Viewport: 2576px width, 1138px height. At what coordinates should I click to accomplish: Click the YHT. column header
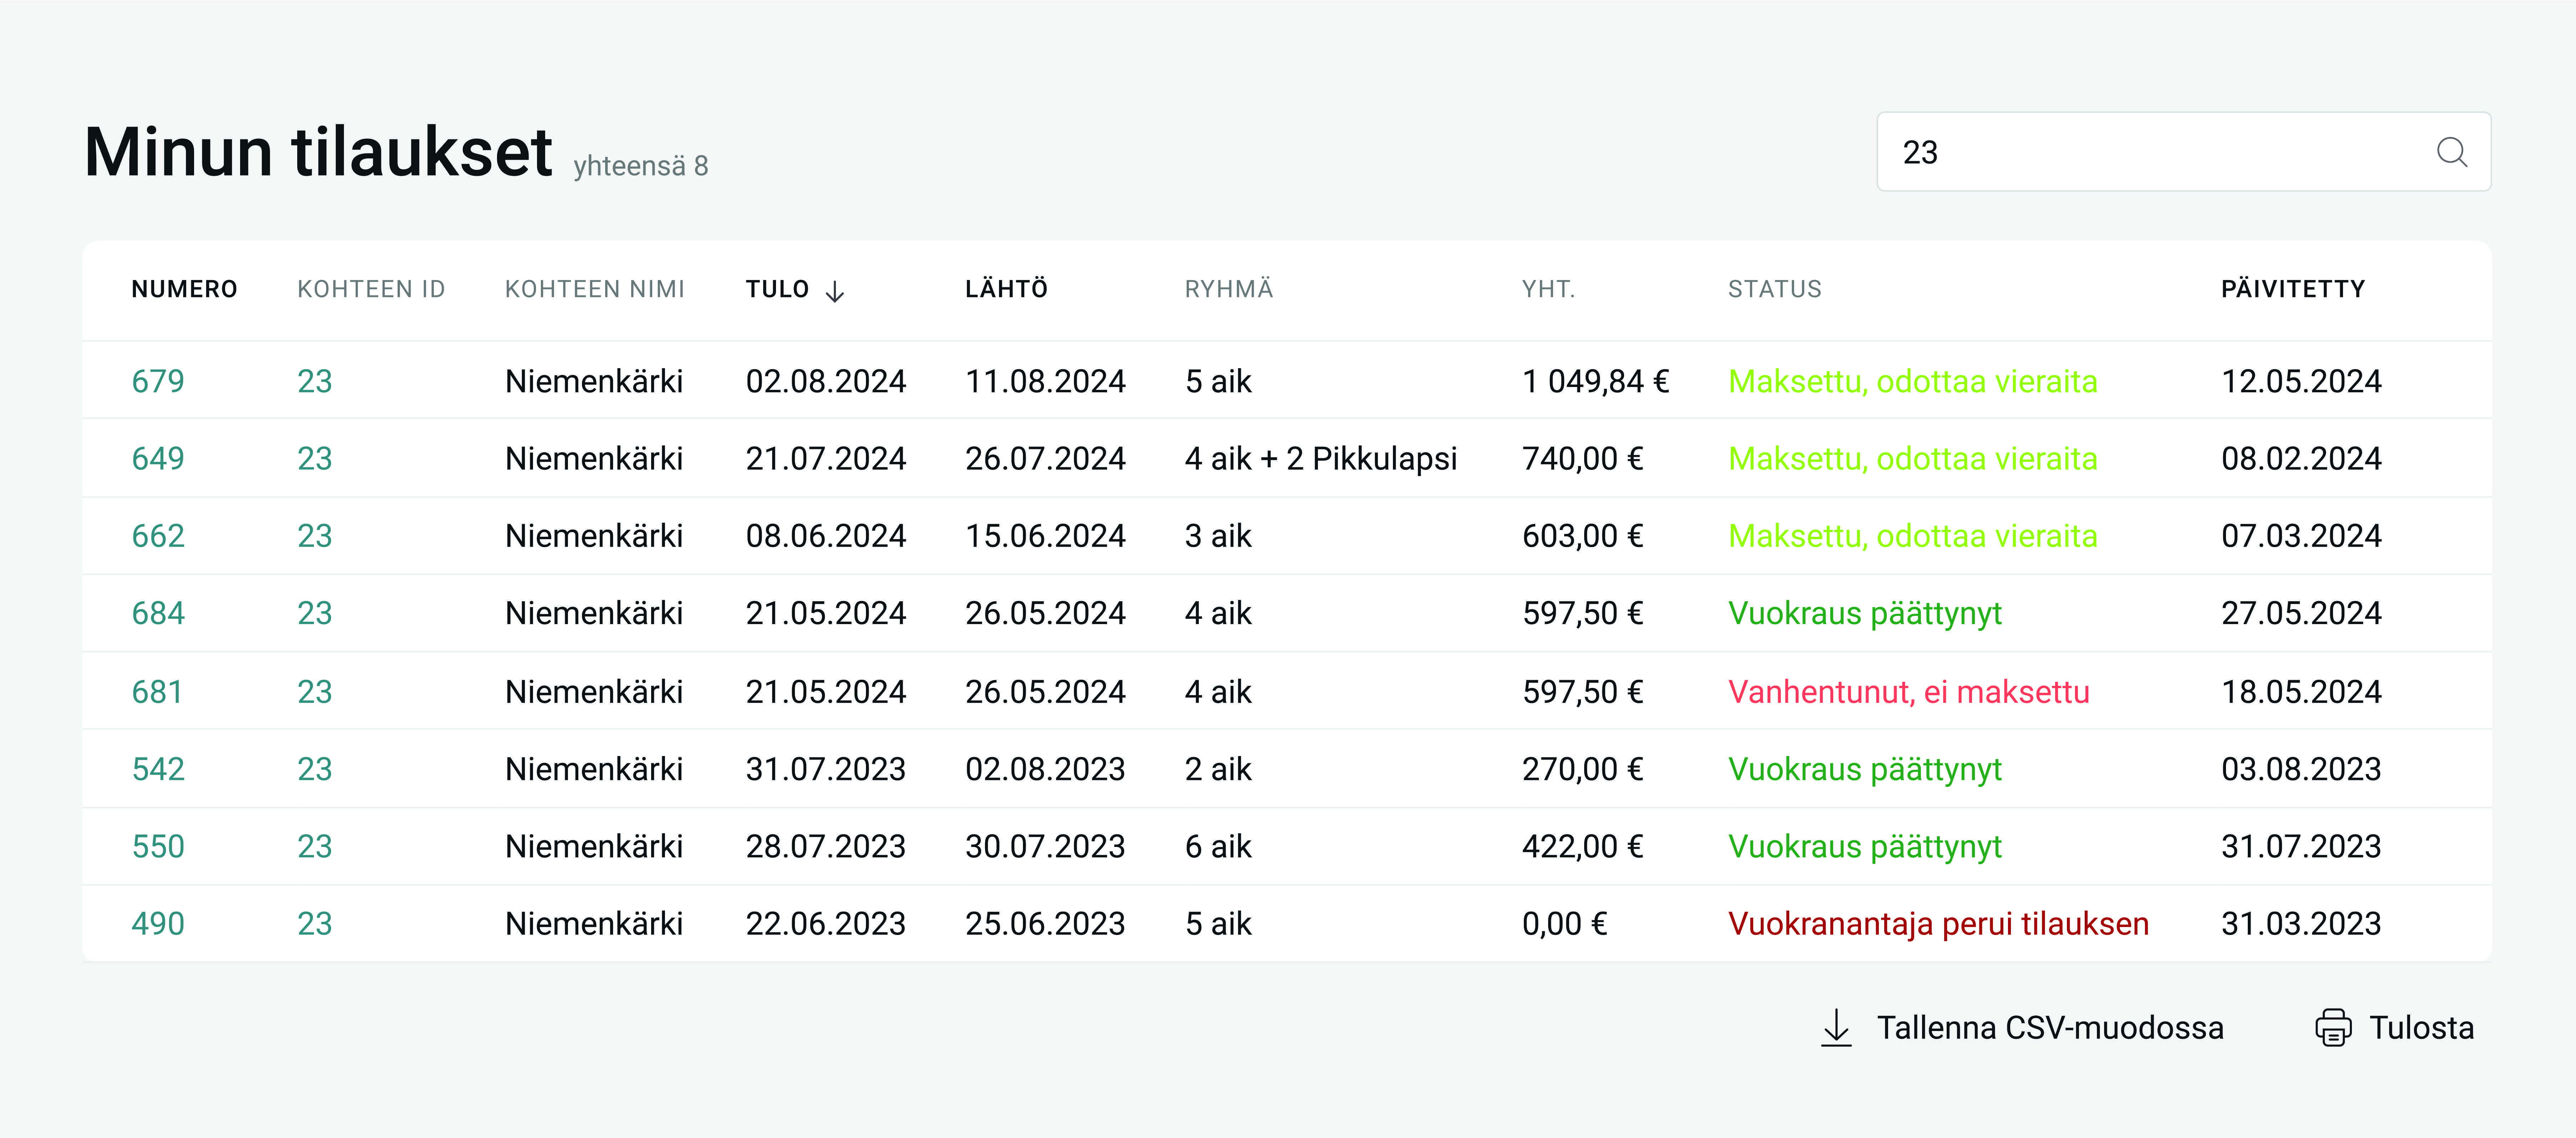pos(1548,290)
